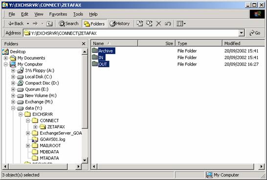Collapse EXCHSRVR tree node

click(21, 114)
